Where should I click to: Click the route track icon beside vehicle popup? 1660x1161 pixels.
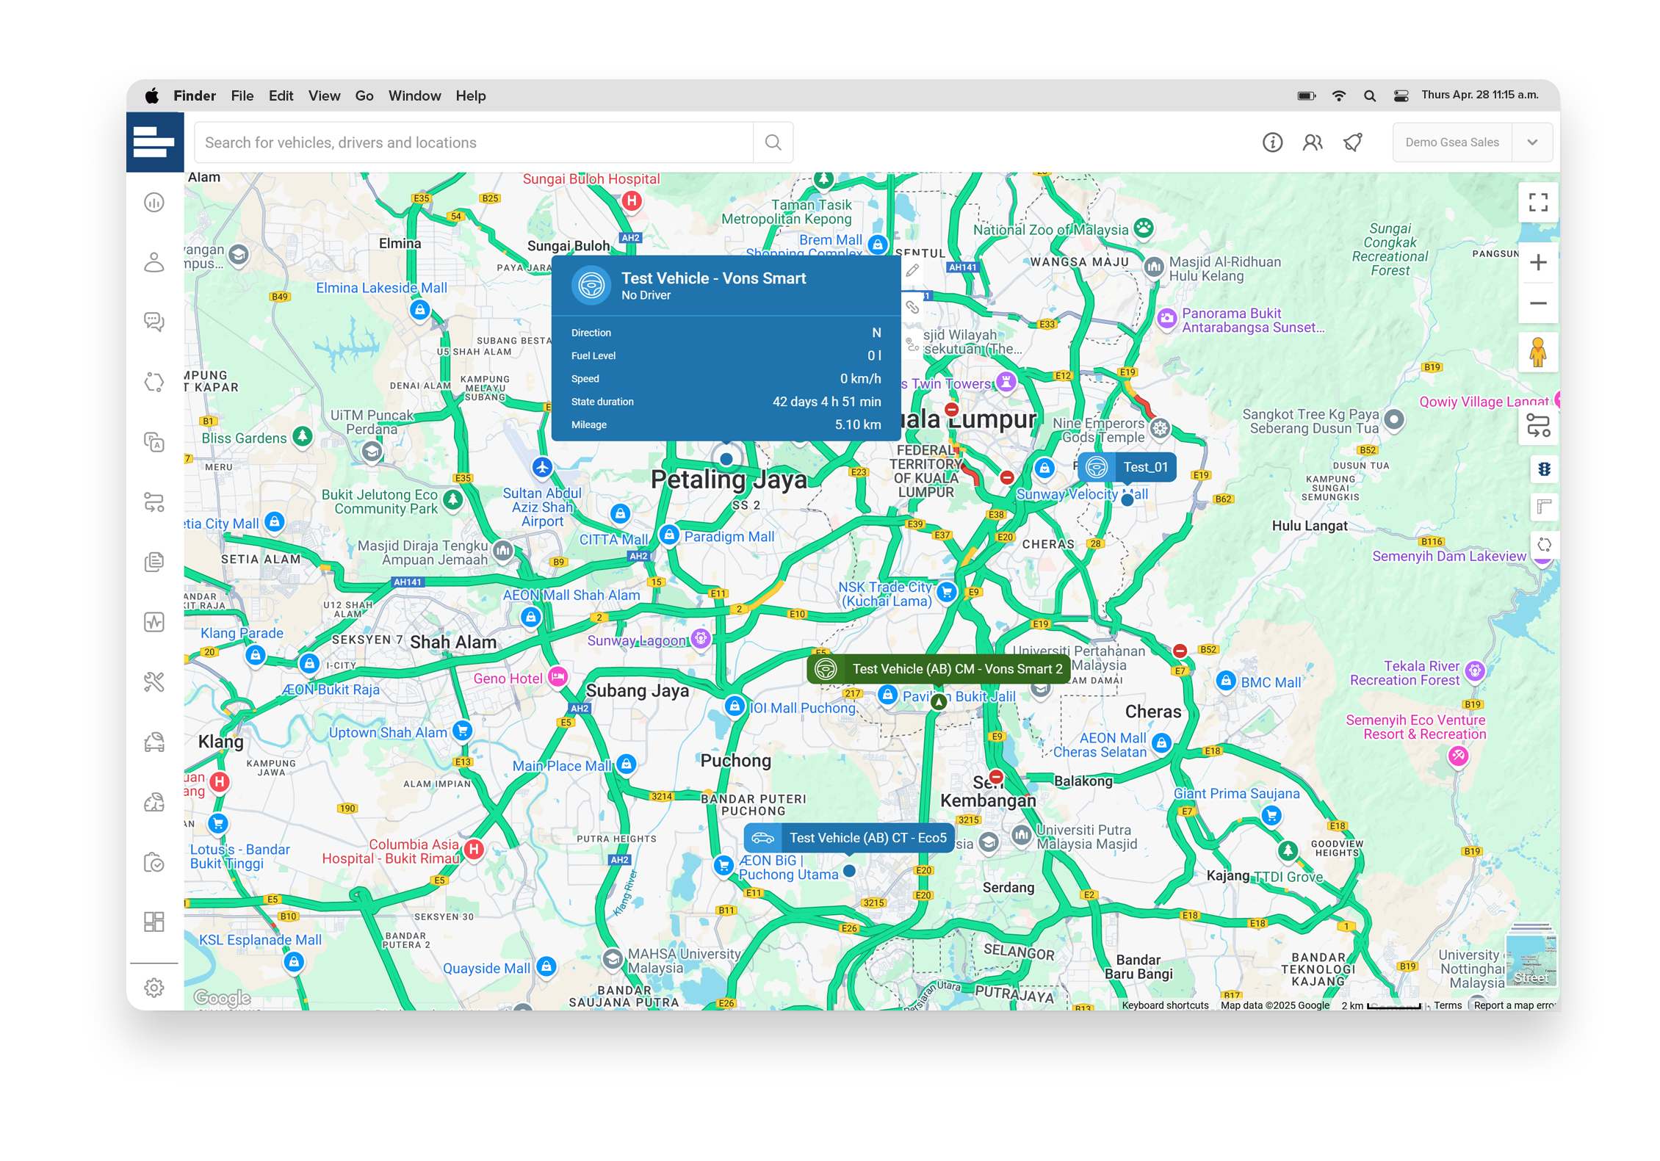click(912, 344)
